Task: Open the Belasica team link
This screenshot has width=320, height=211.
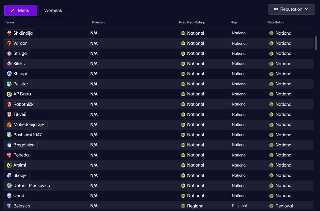Action: [18, 206]
